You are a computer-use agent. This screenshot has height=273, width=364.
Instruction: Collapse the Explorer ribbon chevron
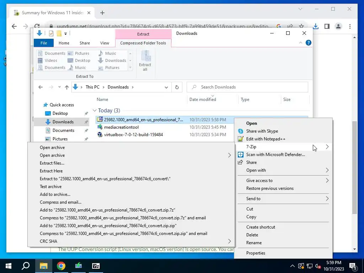pos(300,43)
